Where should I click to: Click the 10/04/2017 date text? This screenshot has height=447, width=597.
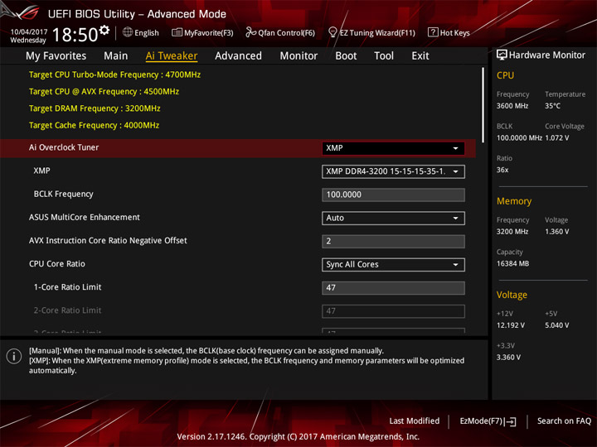click(x=29, y=32)
